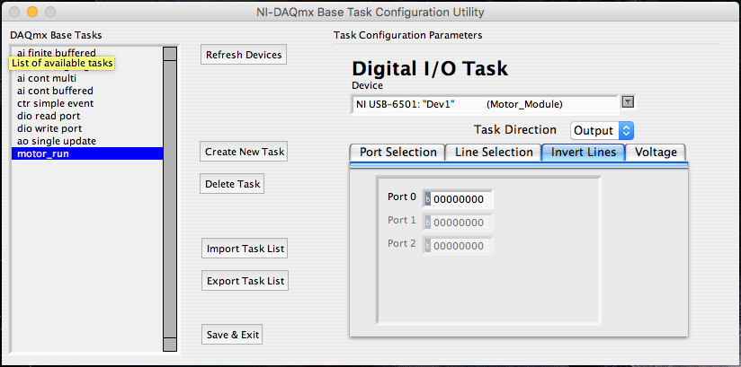Select the dio read port task
741x367 pixels.
click(x=87, y=116)
